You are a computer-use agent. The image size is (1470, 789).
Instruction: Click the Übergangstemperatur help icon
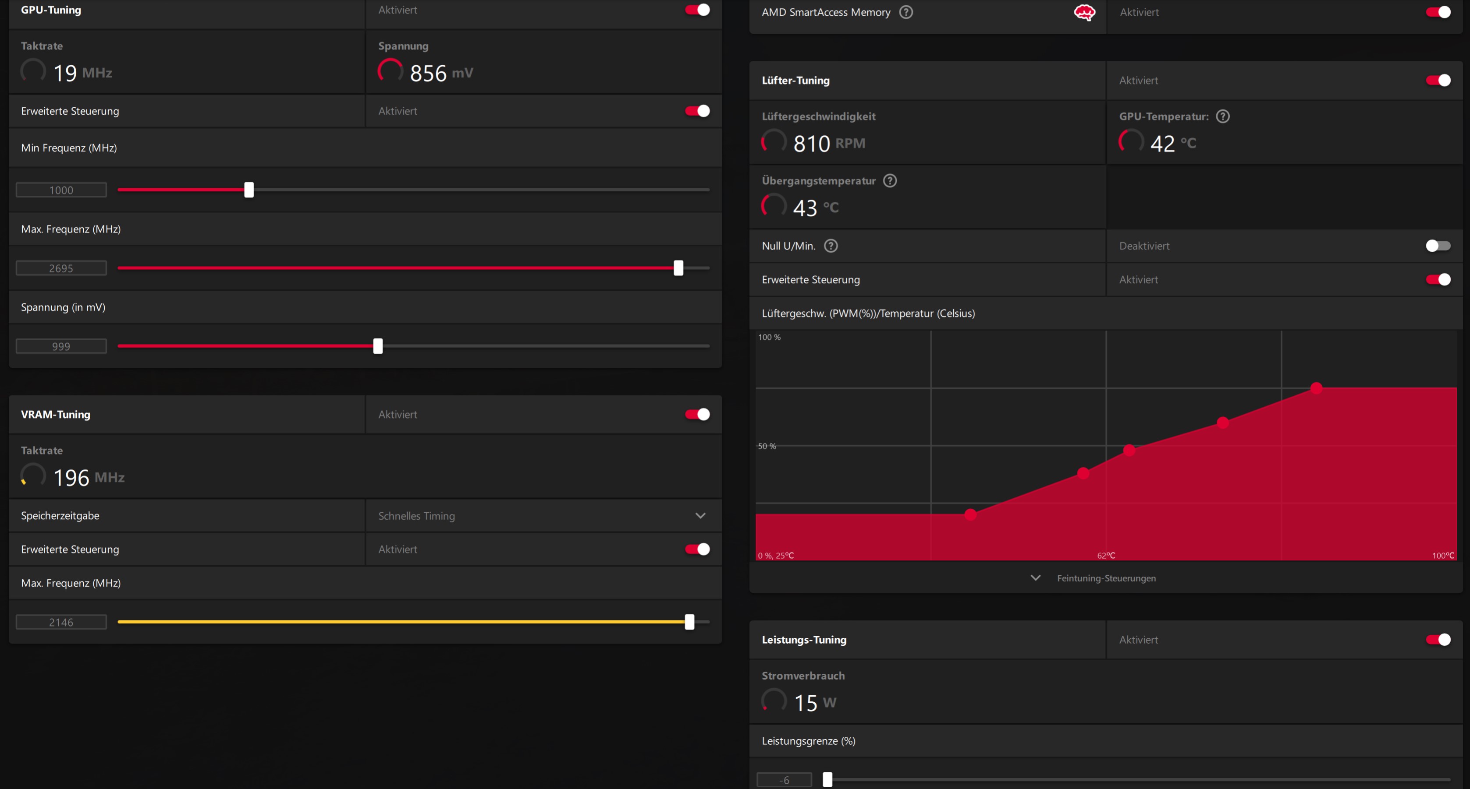tap(890, 181)
